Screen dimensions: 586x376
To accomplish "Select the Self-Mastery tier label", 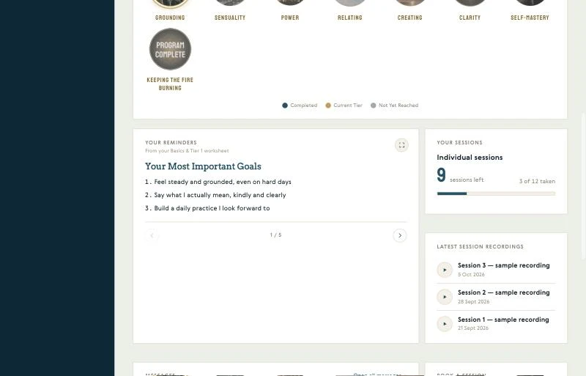I will click(530, 18).
